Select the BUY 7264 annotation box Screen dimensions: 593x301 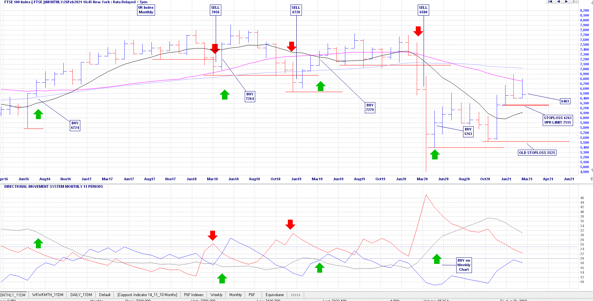pyautogui.click(x=250, y=96)
